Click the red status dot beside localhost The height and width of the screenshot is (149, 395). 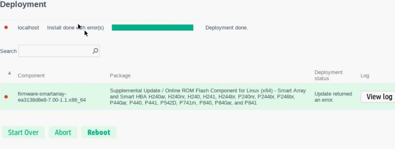pos(6,28)
